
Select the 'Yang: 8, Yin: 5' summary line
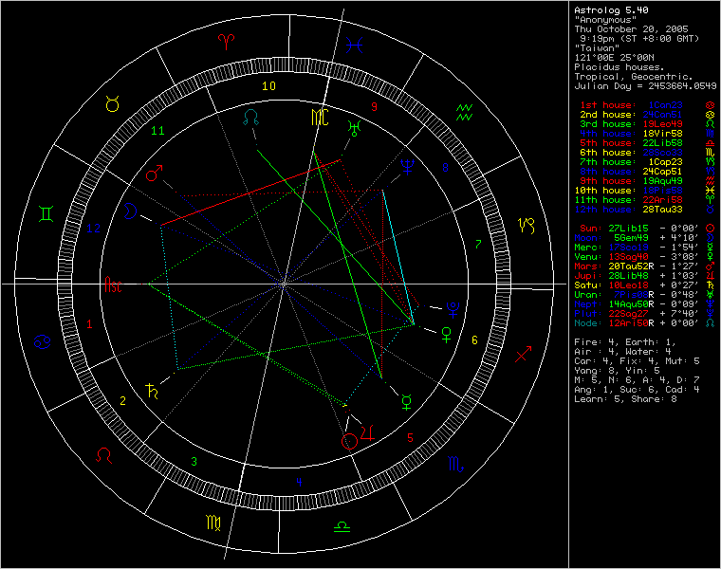coord(617,371)
